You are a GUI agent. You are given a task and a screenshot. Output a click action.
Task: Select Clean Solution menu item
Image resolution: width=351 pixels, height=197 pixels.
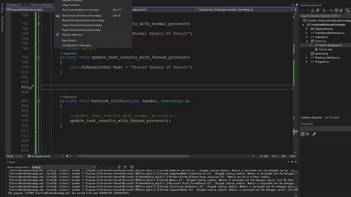click(71, 5)
